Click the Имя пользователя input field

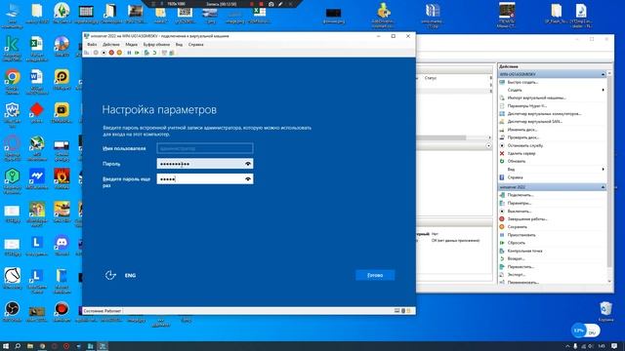click(205, 148)
